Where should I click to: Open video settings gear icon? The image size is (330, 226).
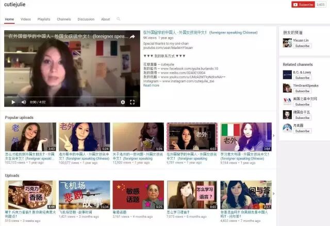pos(123,102)
